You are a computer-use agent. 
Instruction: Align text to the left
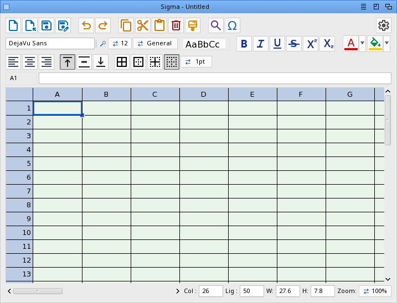13,62
